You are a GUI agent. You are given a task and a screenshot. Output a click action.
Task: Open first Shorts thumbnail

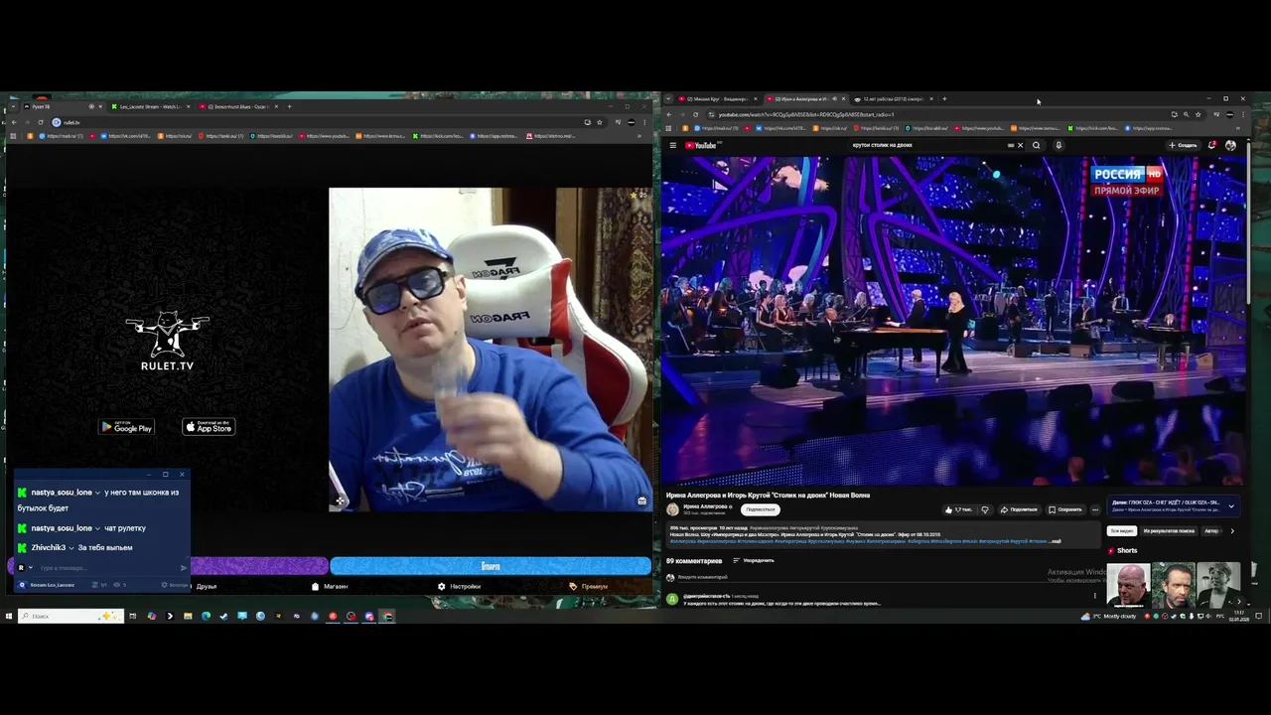click(x=1128, y=583)
